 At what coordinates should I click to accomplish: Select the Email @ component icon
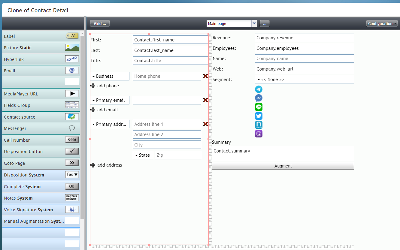pyautogui.click(x=72, y=71)
